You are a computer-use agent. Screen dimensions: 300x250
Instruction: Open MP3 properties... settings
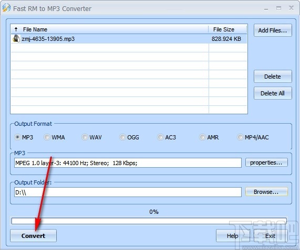coord(266,162)
